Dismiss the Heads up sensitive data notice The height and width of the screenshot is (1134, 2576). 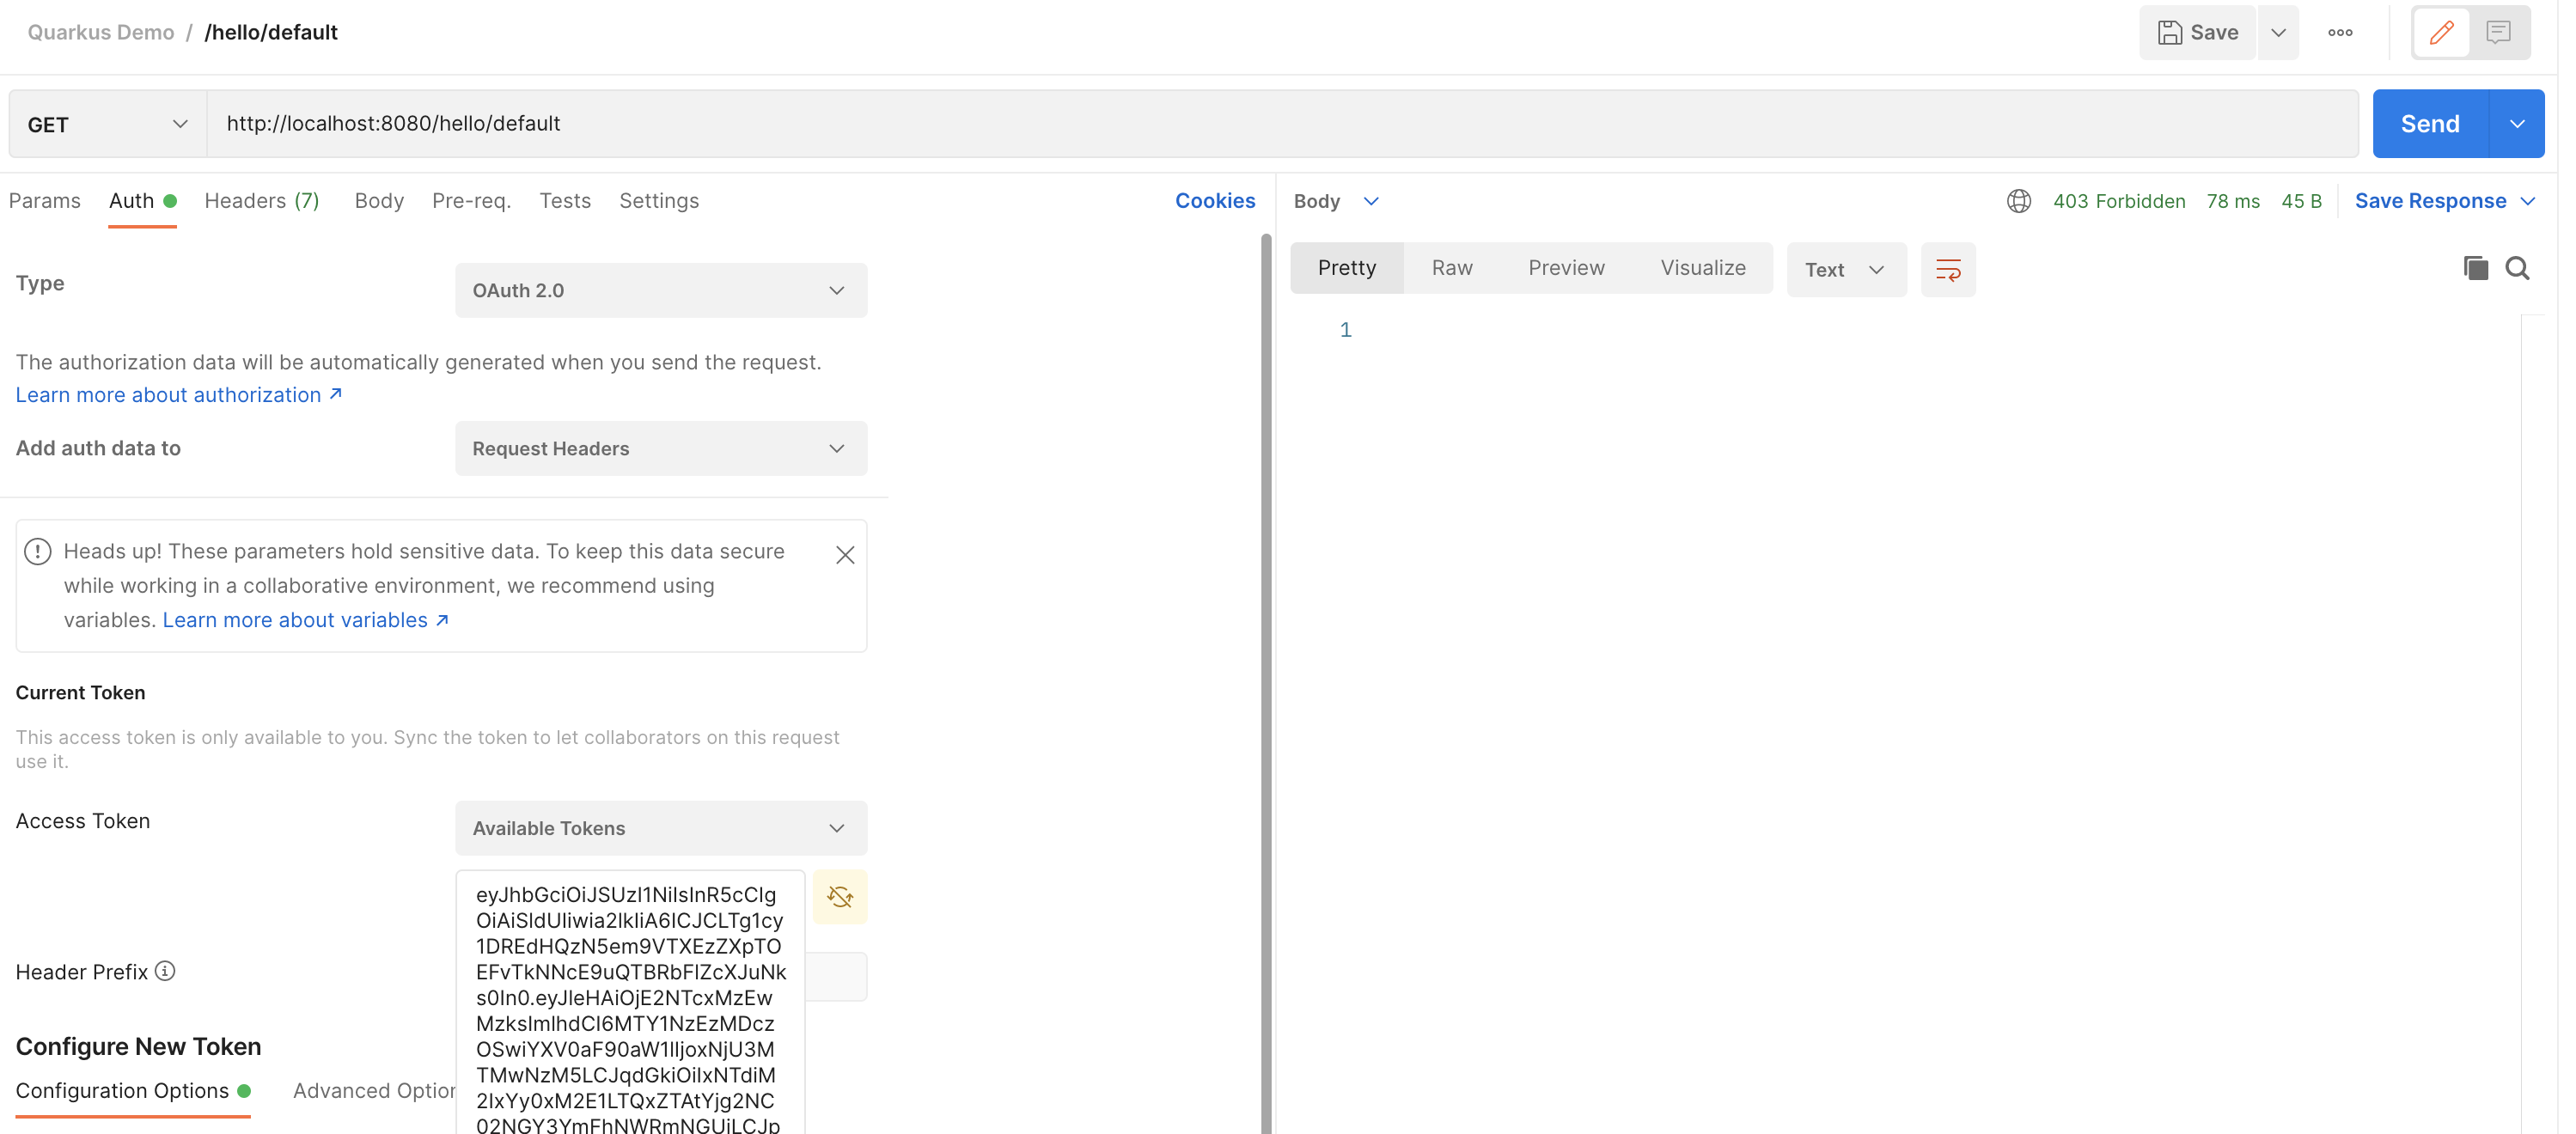click(844, 555)
